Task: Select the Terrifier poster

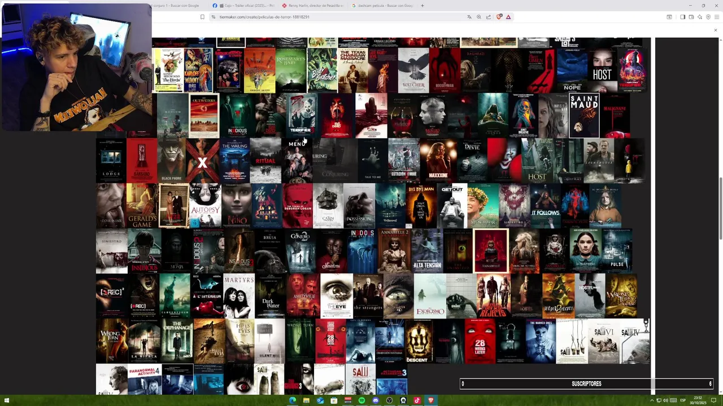Action: (301, 116)
